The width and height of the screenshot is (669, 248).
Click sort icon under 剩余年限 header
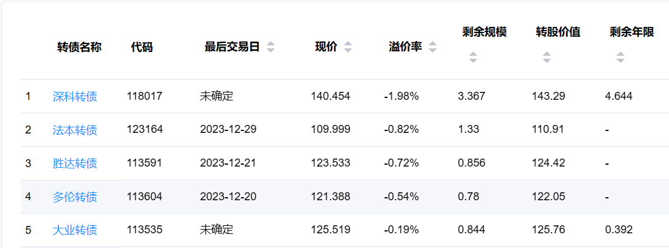(x=620, y=58)
